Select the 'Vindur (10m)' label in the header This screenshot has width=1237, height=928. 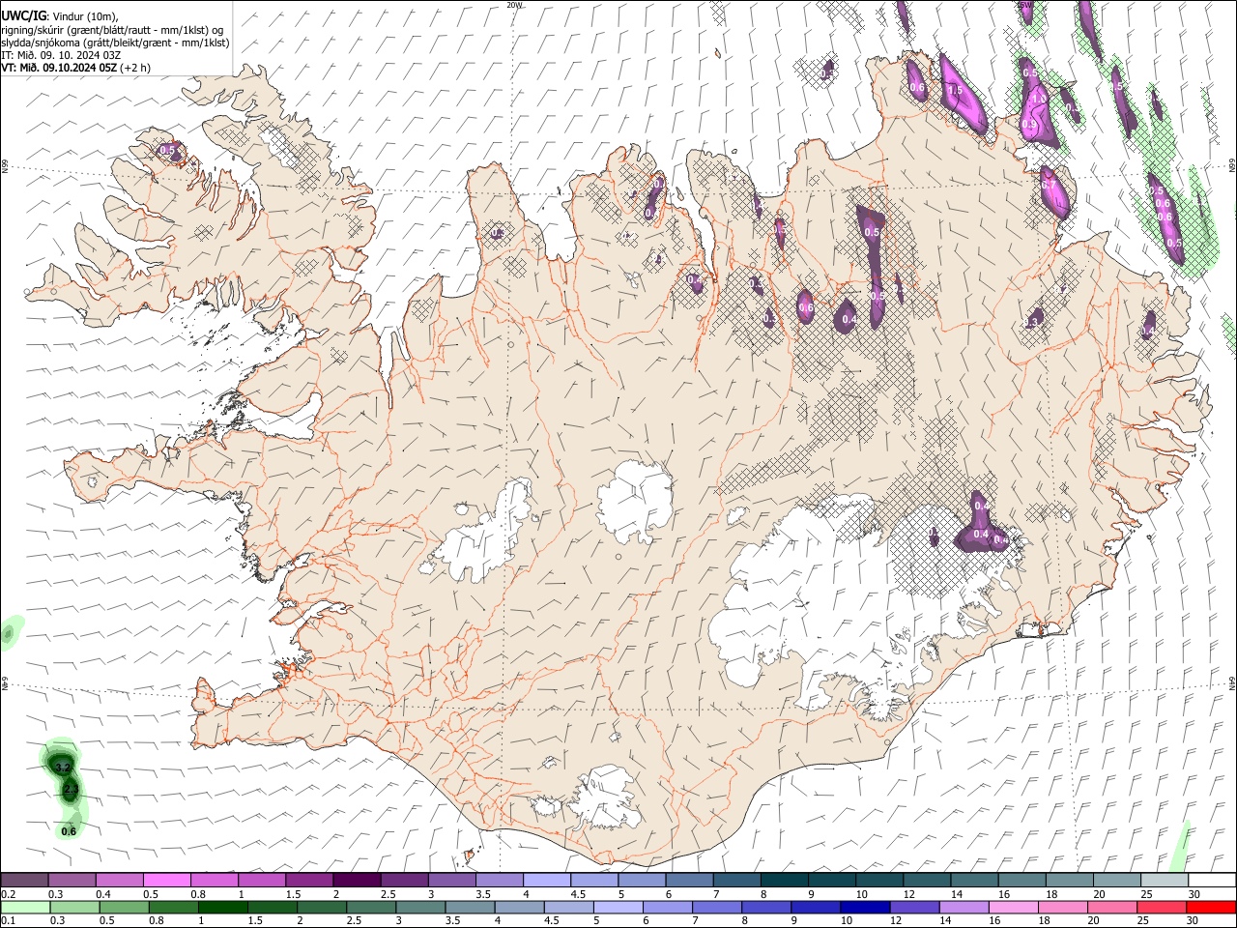tap(84, 16)
